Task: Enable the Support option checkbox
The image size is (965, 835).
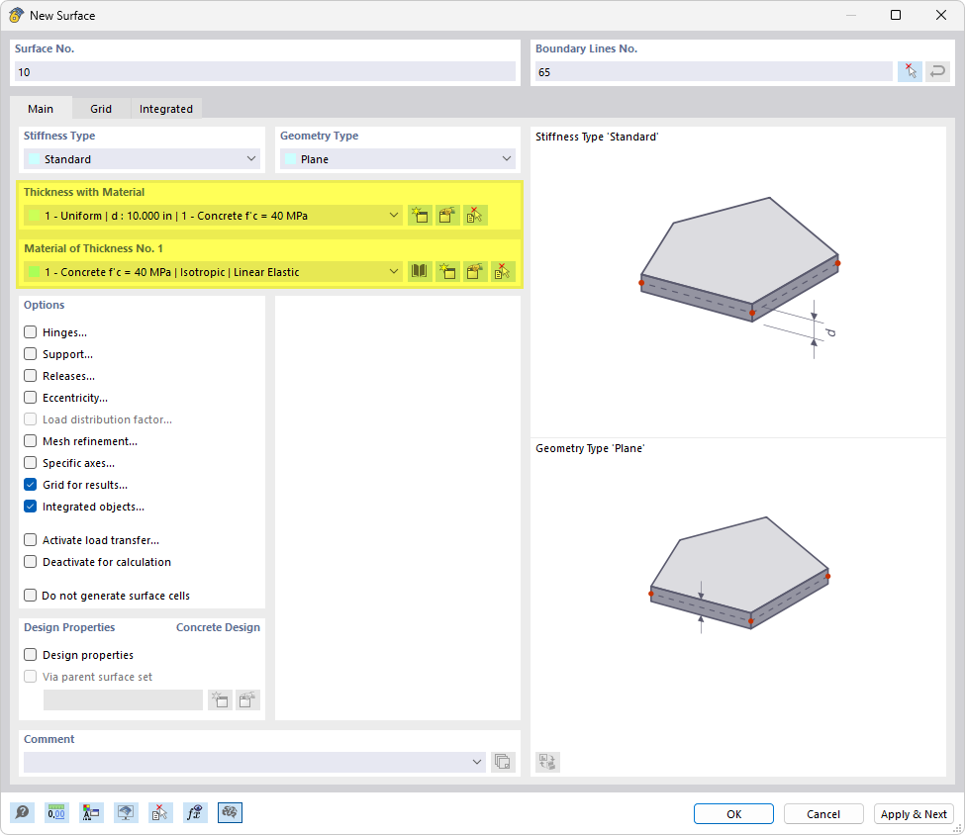Action: [30, 354]
